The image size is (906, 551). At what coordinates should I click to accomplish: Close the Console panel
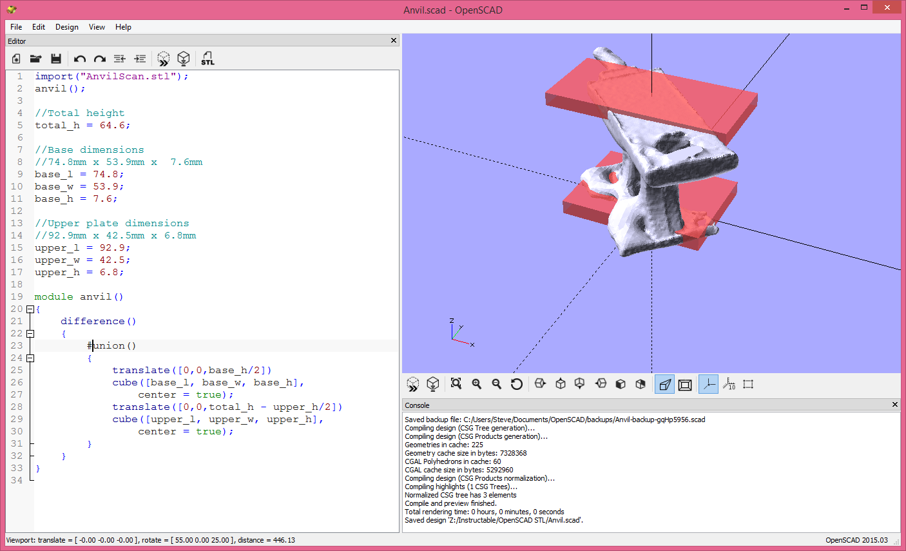895,405
